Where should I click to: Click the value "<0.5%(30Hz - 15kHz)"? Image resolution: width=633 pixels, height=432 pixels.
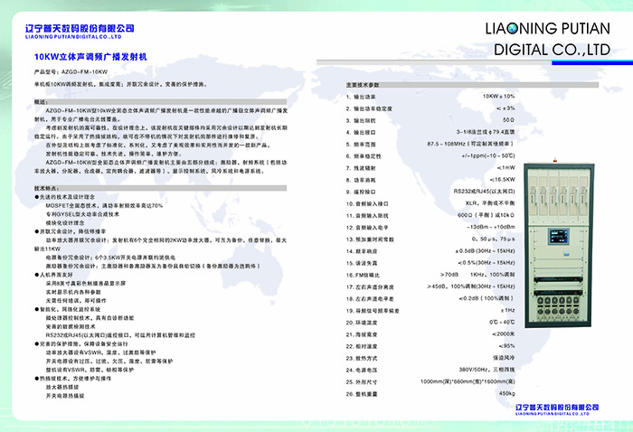[x=487, y=263]
